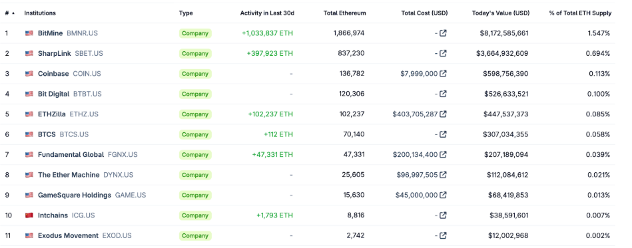Image resolution: width=632 pixels, height=248 pixels.
Task: Click the US flag icon beside Coinbase
Action: click(x=29, y=74)
